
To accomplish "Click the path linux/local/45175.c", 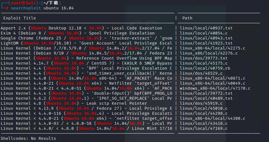I will (203, 63).
